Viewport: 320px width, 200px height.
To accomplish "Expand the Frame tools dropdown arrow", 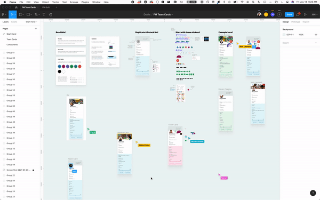I will tap(23, 15).
